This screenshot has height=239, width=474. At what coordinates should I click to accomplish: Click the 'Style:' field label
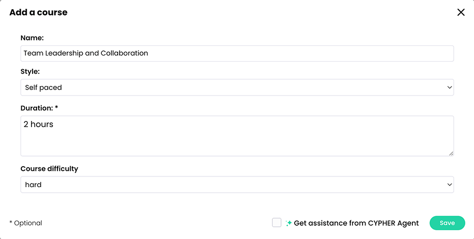[30, 72]
